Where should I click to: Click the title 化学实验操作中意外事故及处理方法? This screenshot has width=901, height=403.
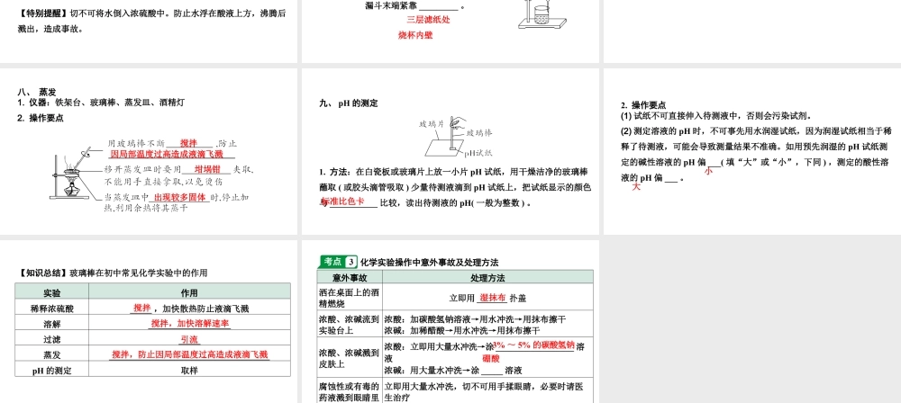click(430, 263)
